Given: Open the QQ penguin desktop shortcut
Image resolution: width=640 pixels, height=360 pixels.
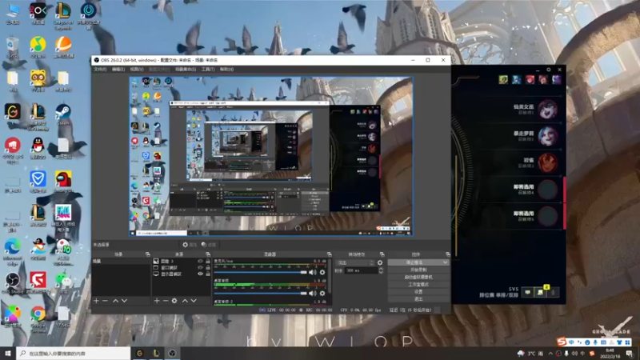Looking at the screenshot, I should pos(38,148).
